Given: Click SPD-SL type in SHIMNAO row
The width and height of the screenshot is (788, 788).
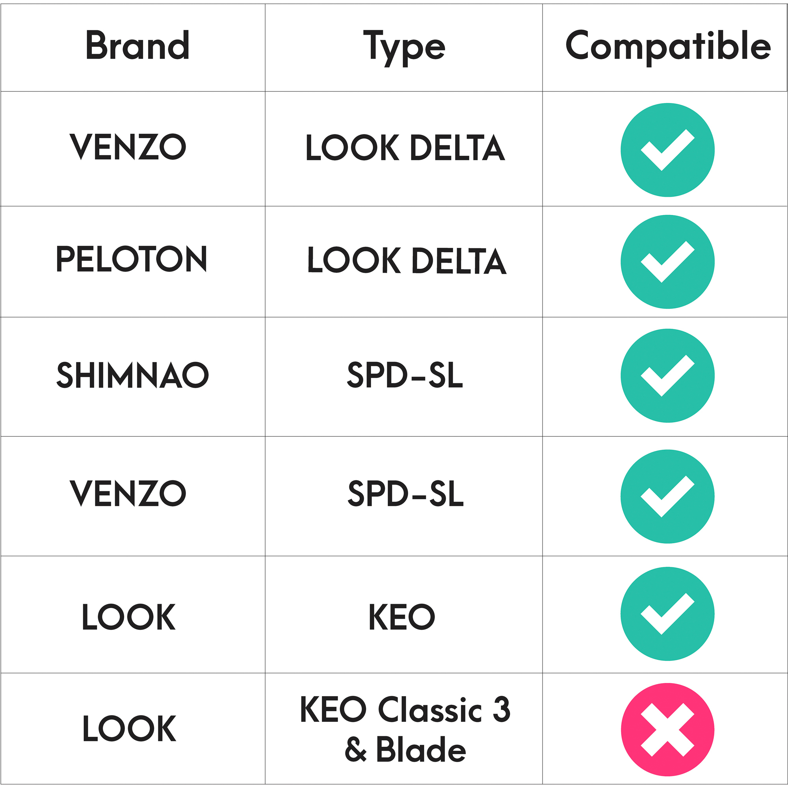Looking at the screenshot, I should coord(405,375).
